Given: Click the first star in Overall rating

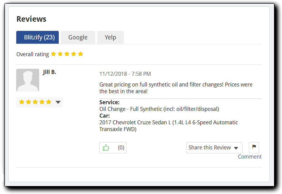Looking at the screenshot, I should [54, 54].
